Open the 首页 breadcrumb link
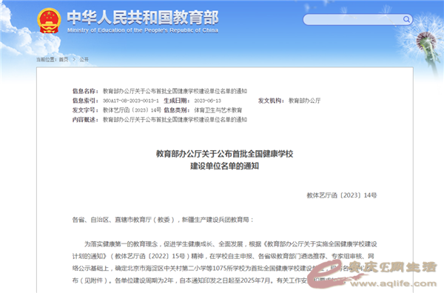Image resolution: width=444 pixels, height=293 pixels. coord(64,59)
